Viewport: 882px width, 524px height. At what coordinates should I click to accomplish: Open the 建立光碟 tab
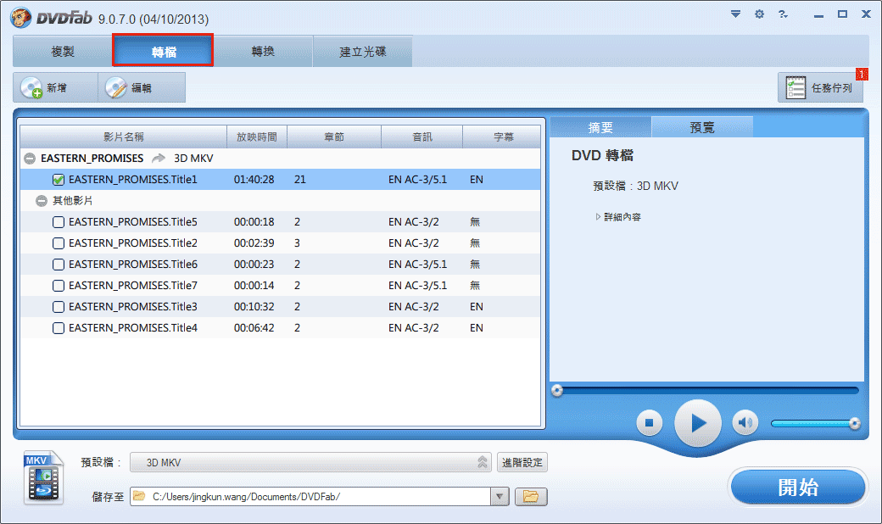tap(363, 51)
